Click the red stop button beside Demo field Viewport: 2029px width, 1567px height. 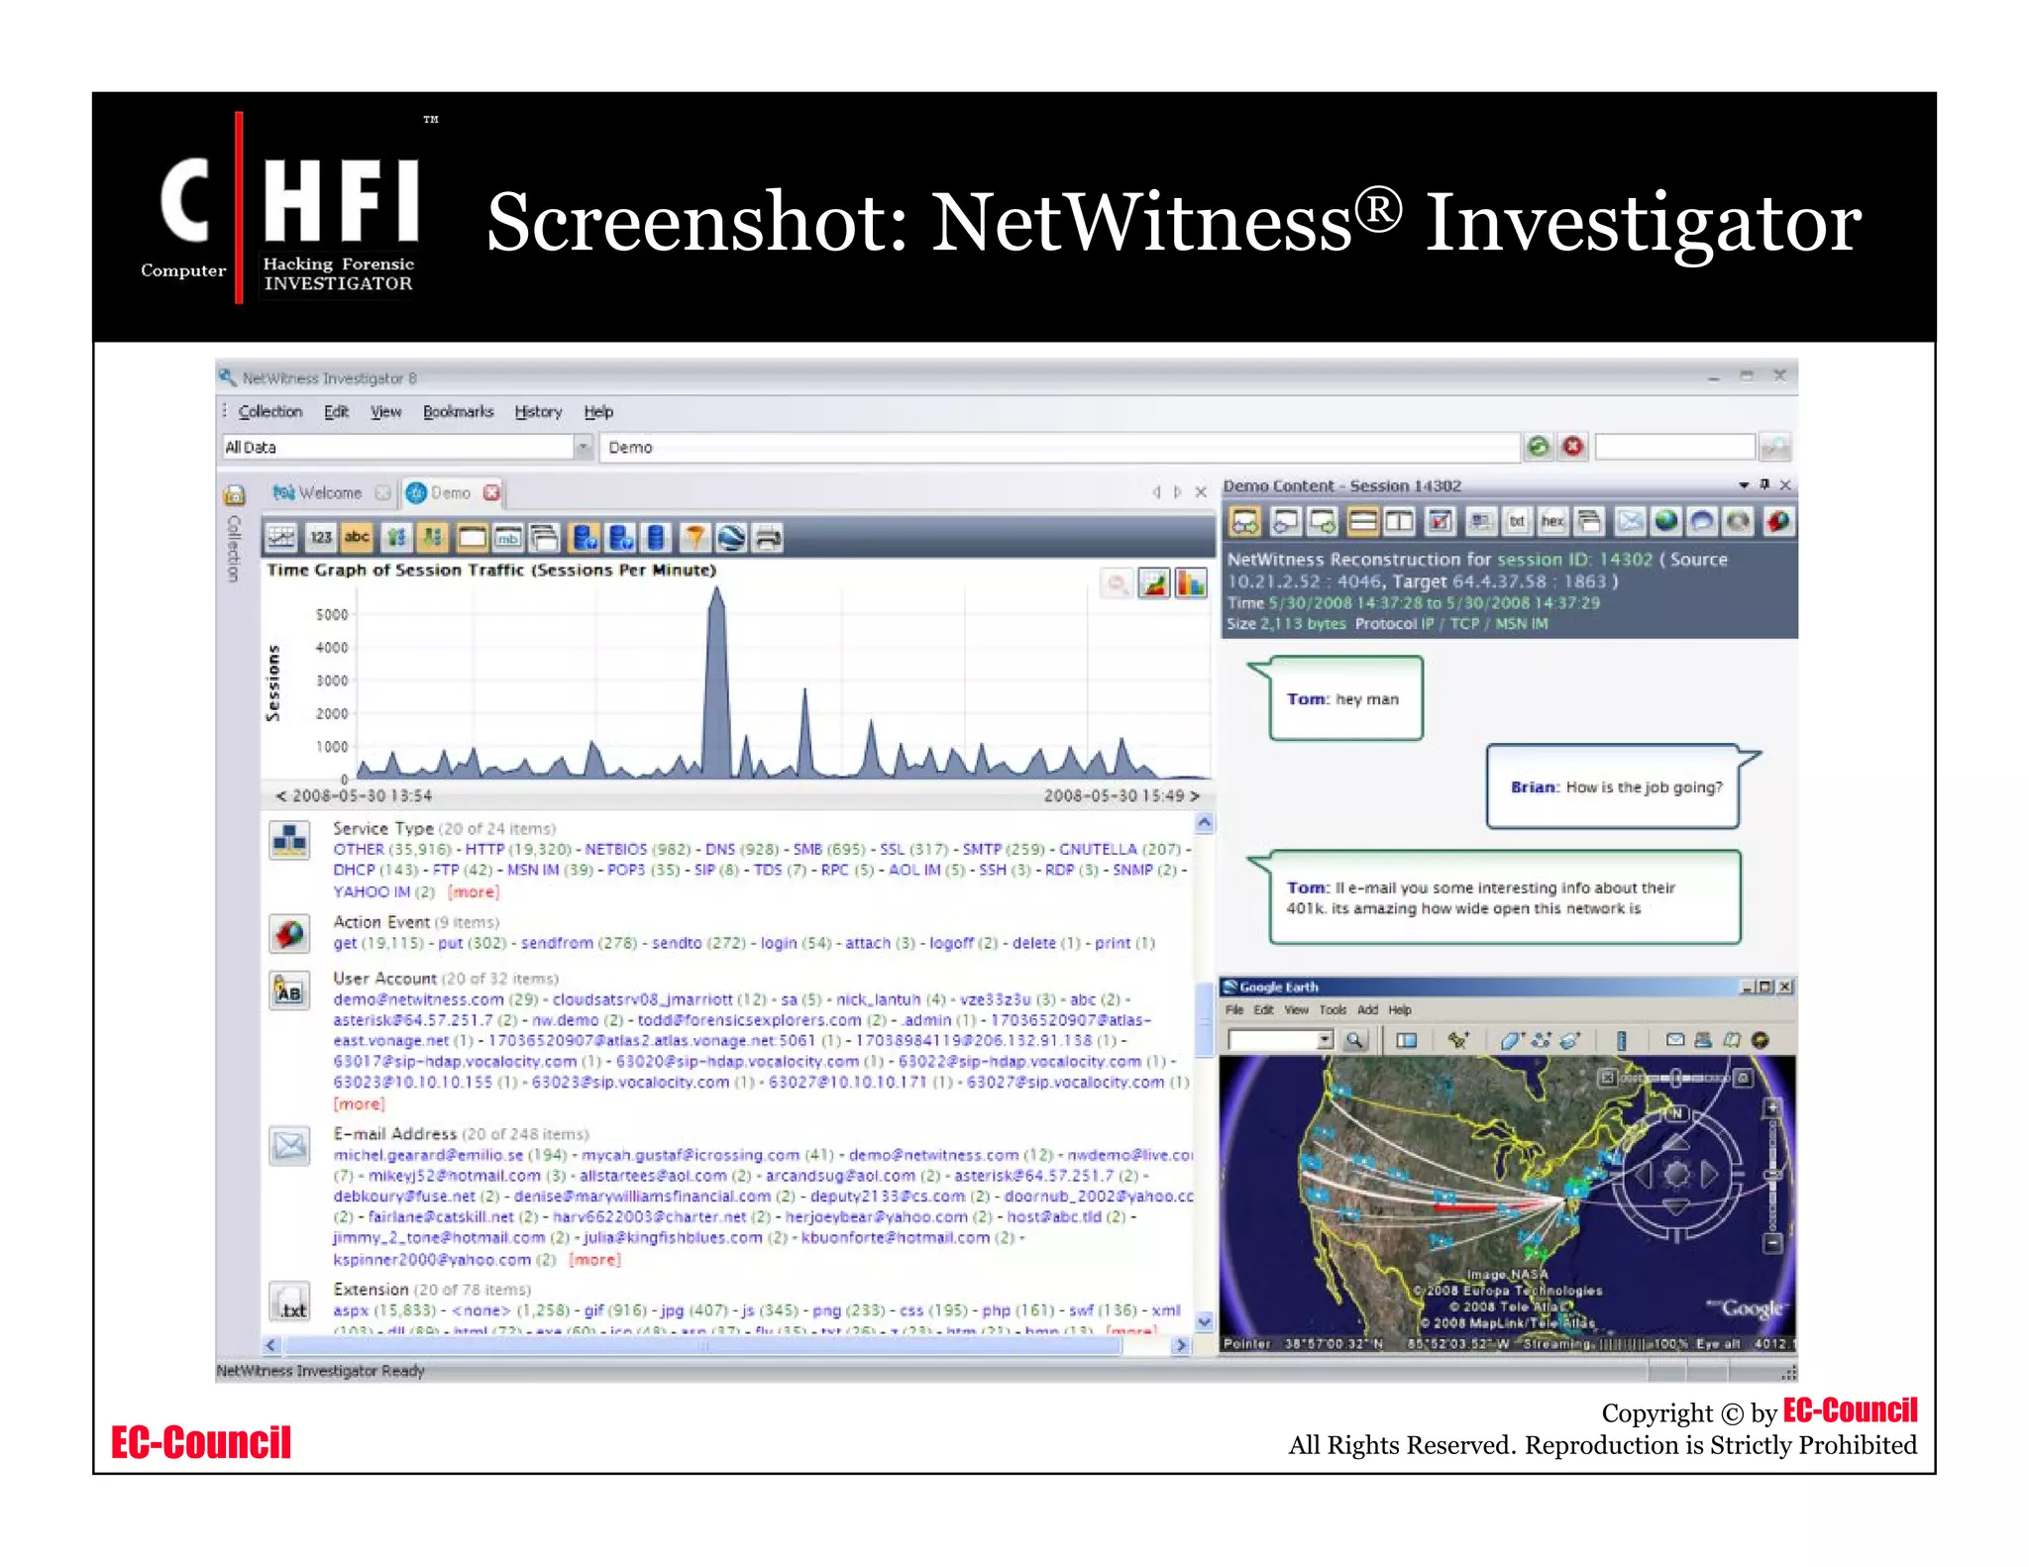(1572, 447)
